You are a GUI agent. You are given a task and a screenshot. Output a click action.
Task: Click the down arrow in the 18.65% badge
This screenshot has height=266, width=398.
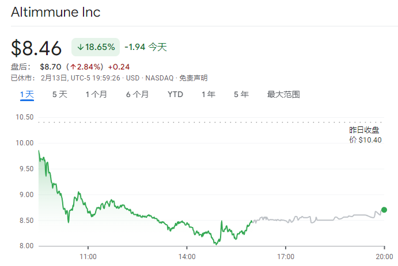[81, 47]
